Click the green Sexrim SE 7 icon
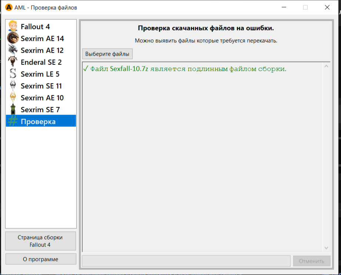Screen dimensions: 341x275 tap(13, 110)
